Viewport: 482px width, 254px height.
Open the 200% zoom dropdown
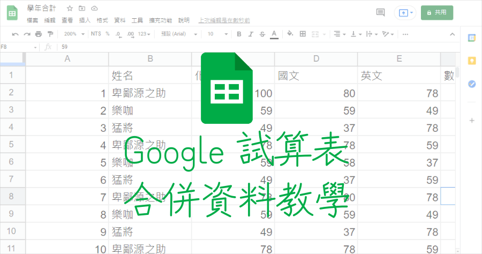coord(74,34)
